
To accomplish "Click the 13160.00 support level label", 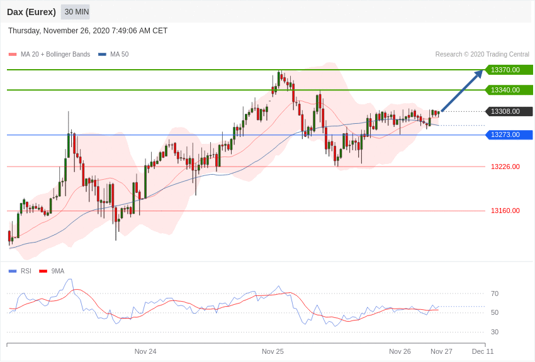I will (x=505, y=211).
